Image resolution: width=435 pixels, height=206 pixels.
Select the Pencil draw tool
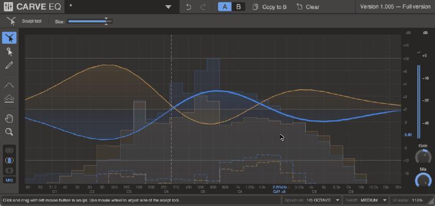(x=9, y=66)
